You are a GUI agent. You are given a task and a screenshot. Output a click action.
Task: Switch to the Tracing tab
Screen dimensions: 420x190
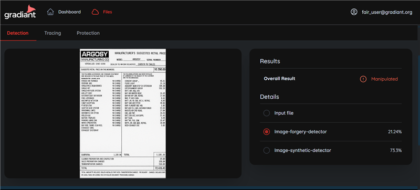pyautogui.click(x=52, y=33)
